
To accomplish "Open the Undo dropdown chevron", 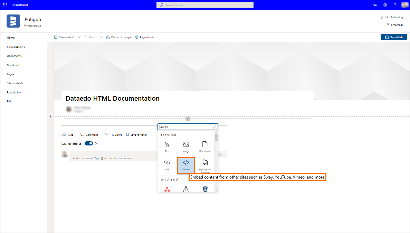I will [x=101, y=37].
